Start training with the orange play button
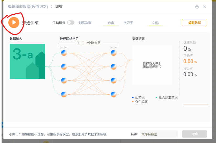216x143 pixels. [x=14, y=23]
